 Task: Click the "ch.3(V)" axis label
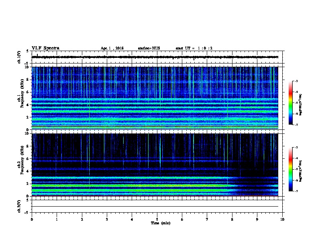click(19, 206)
